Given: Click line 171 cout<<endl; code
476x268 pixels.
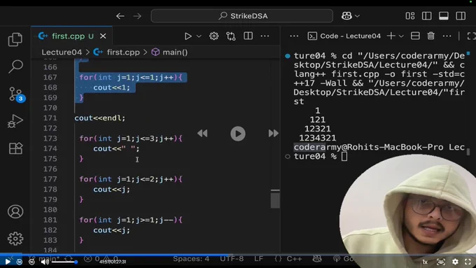Looking at the screenshot, I should click(x=100, y=118).
